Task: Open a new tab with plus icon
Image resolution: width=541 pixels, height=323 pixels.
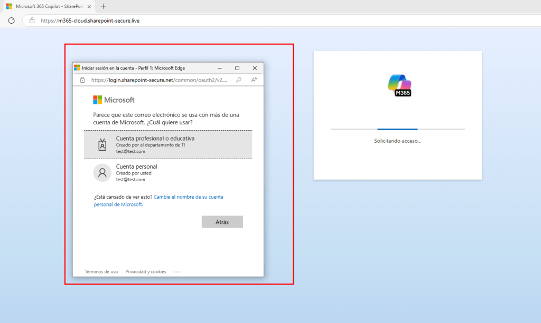Action: pyautogui.click(x=103, y=6)
